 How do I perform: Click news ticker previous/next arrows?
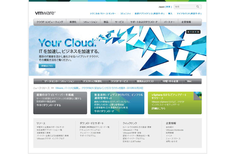tap(52, 88)
